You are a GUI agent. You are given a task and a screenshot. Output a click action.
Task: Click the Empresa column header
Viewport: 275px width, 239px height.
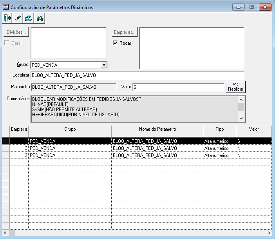click(19, 131)
